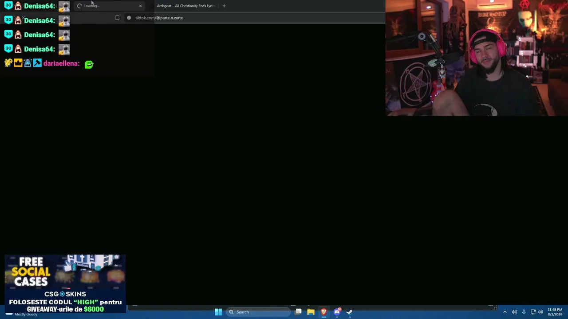Switch to the Loading tab
568x319 pixels.
click(110, 6)
